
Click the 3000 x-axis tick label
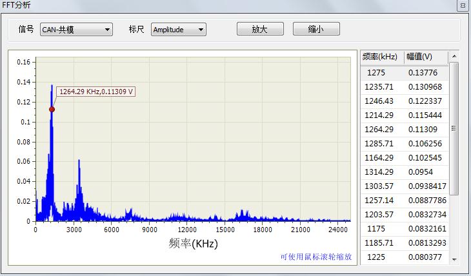tap(74, 230)
